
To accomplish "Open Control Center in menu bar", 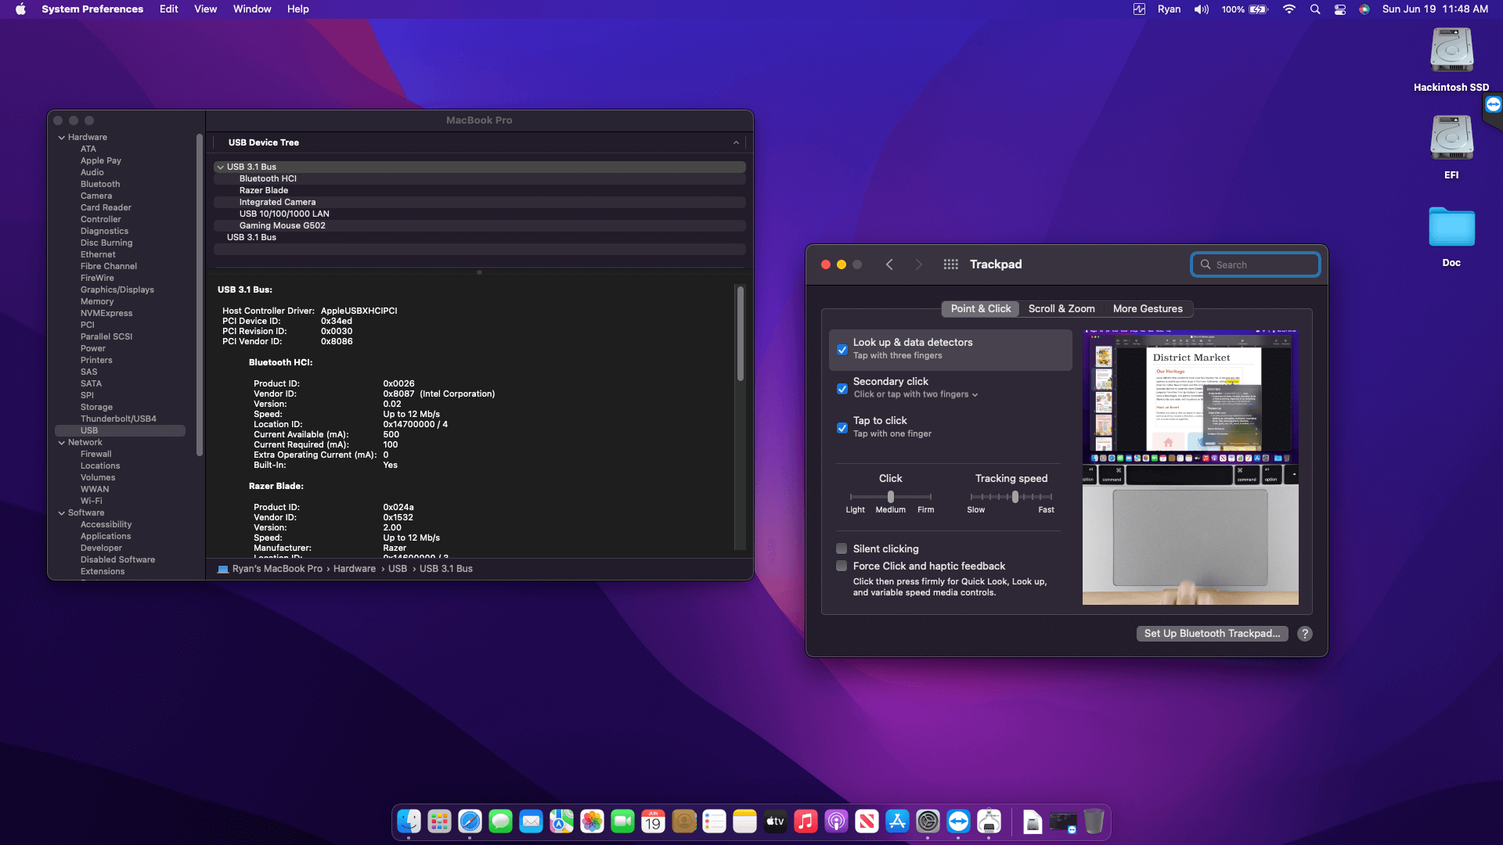I will [1340, 9].
